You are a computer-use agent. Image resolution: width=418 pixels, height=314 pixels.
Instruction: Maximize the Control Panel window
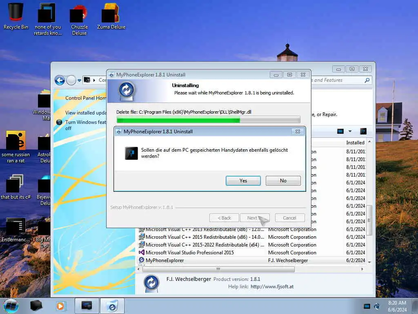352,69
